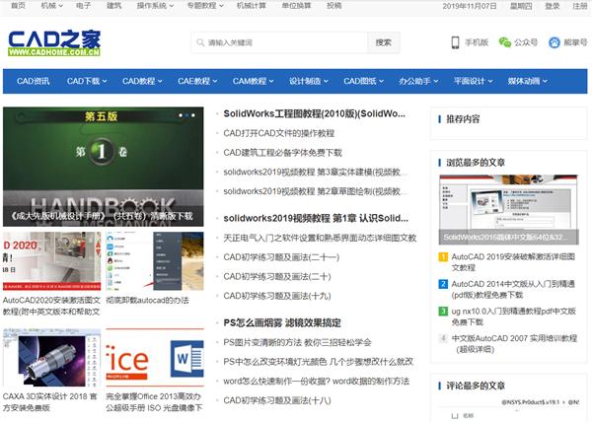Click the 搜索 search button
The image size is (592, 423).
pos(383,42)
